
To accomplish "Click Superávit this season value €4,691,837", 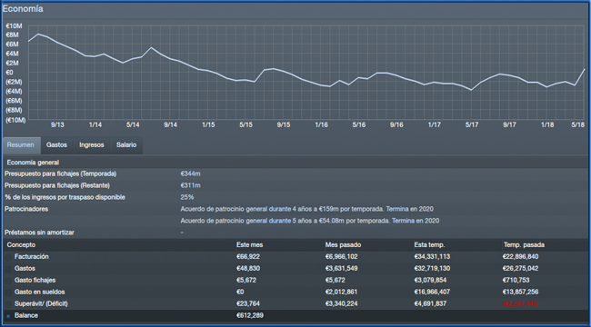I will point(430,303).
